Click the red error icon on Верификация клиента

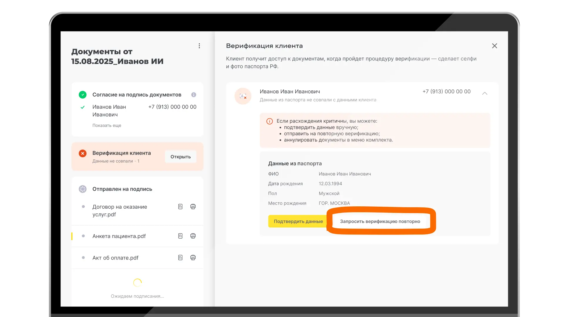tap(83, 153)
